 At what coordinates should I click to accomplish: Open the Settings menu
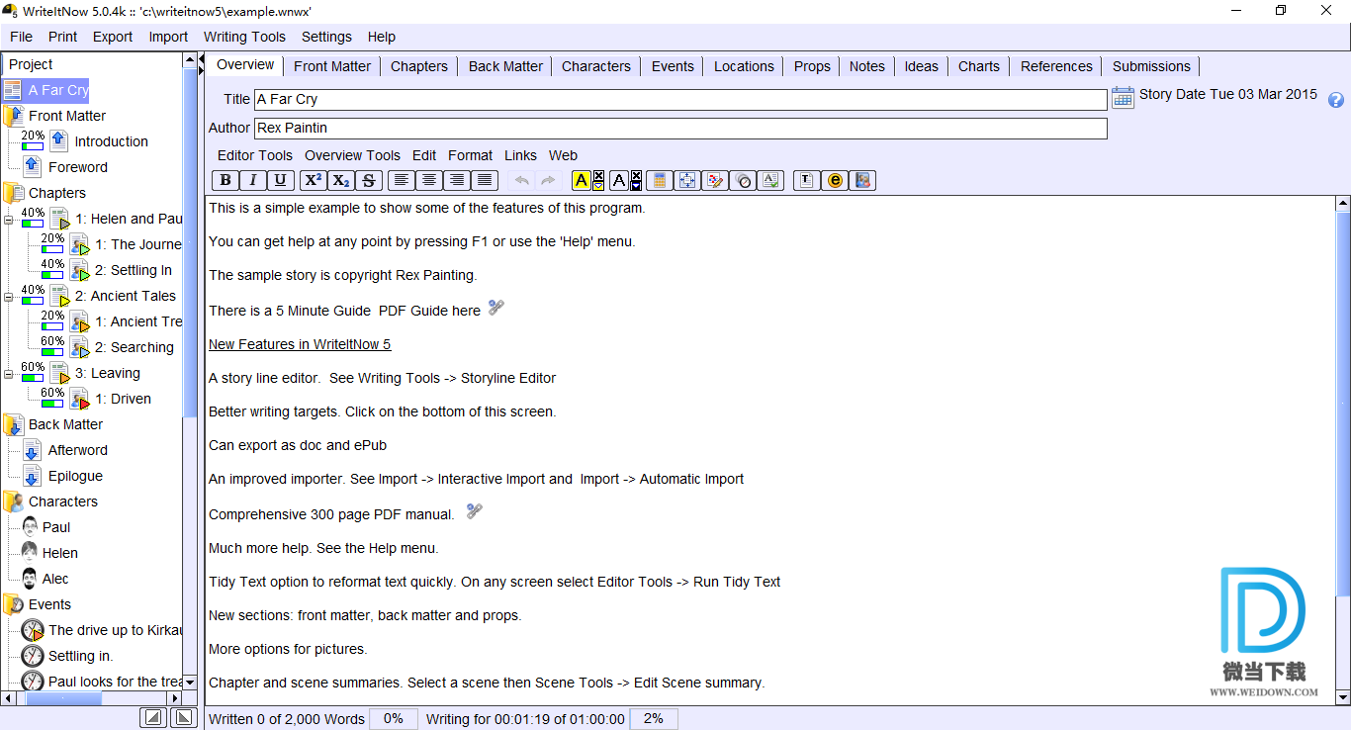point(326,37)
